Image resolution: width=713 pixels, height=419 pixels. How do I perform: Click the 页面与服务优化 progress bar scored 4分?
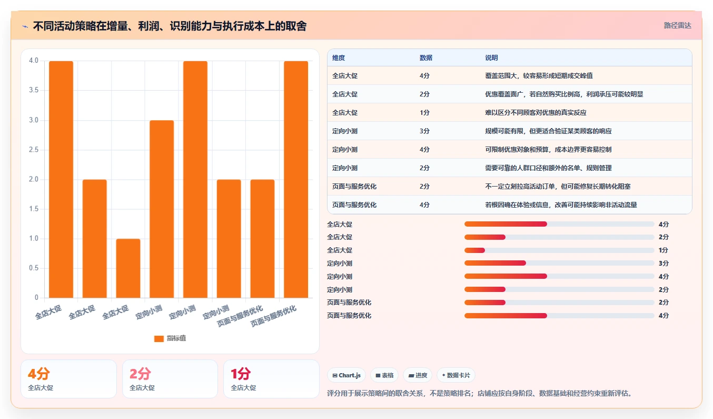pos(559,315)
